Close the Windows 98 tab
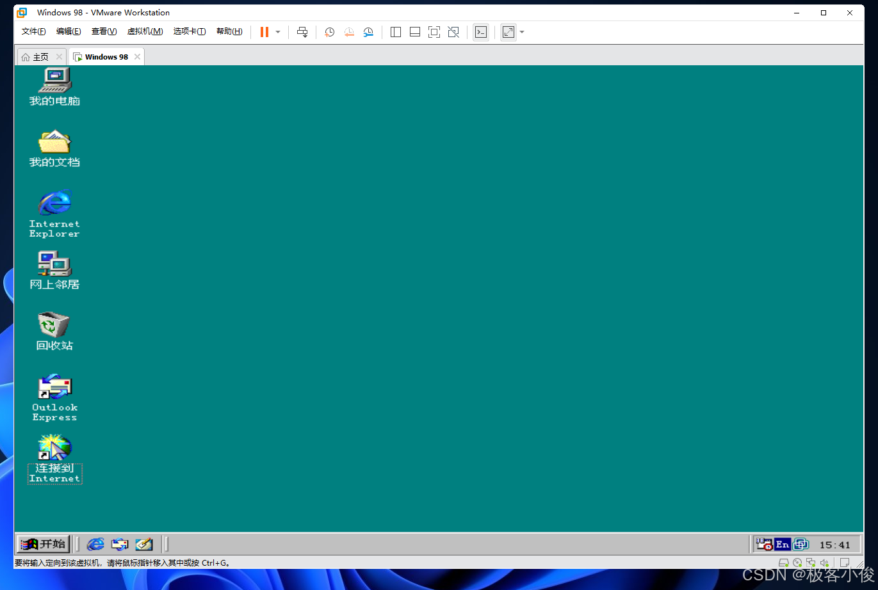Viewport: 878px width, 590px height. pyautogui.click(x=137, y=57)
